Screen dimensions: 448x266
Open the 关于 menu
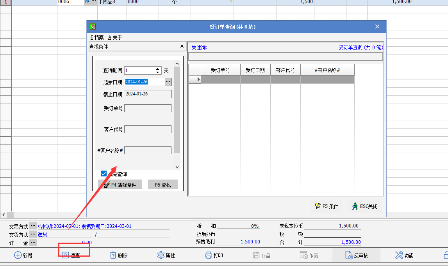(115, 37)
